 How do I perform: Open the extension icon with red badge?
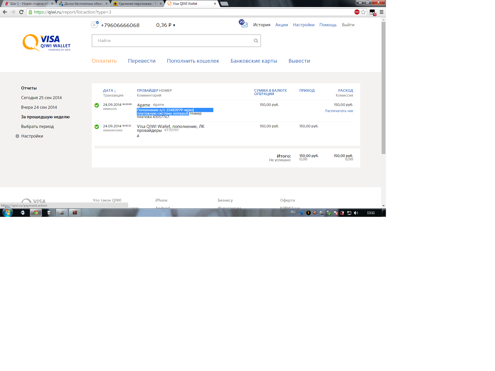[373, 12]
